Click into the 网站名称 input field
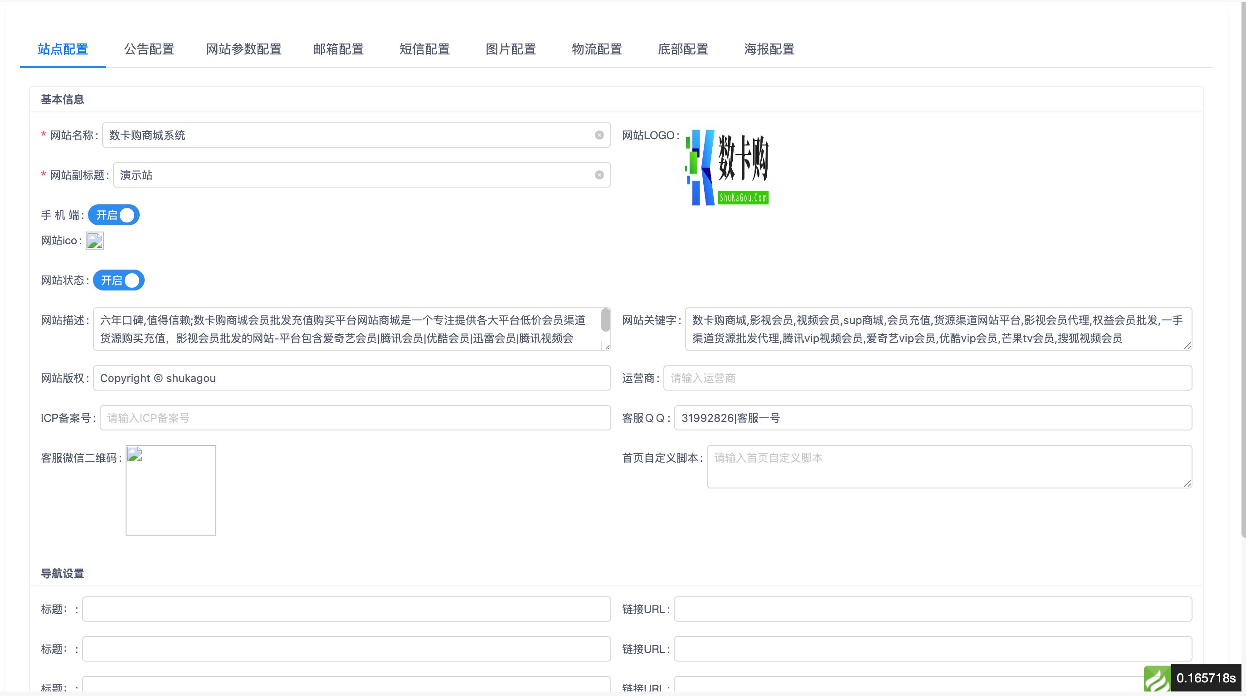The height and width of the screenshot is (696, 1246). click(x=356, y=135)
